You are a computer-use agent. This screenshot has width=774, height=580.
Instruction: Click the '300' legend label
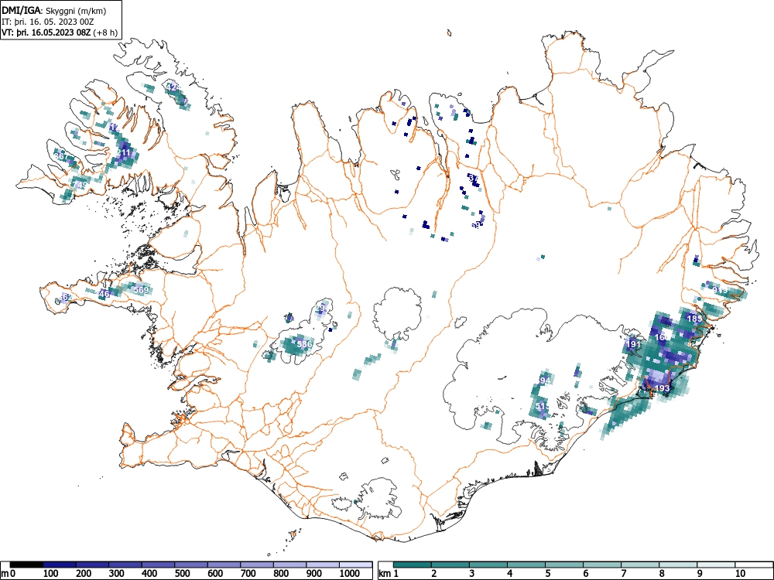pyautogui.click(x=117, y=574)
